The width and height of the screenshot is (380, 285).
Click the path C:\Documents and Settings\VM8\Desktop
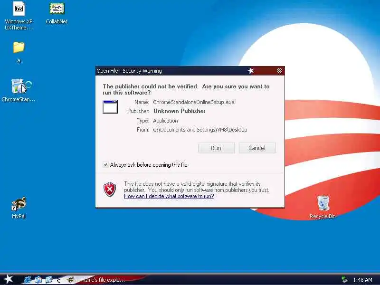coord(200,130)
